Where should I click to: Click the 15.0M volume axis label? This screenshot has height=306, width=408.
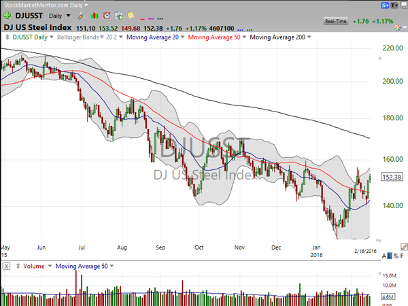click(x=389, y=275)
